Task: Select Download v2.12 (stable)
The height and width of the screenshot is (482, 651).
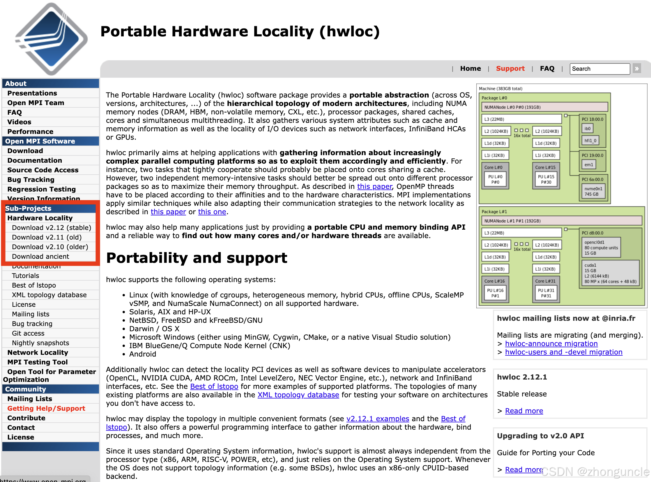Action: coord(51,228)
